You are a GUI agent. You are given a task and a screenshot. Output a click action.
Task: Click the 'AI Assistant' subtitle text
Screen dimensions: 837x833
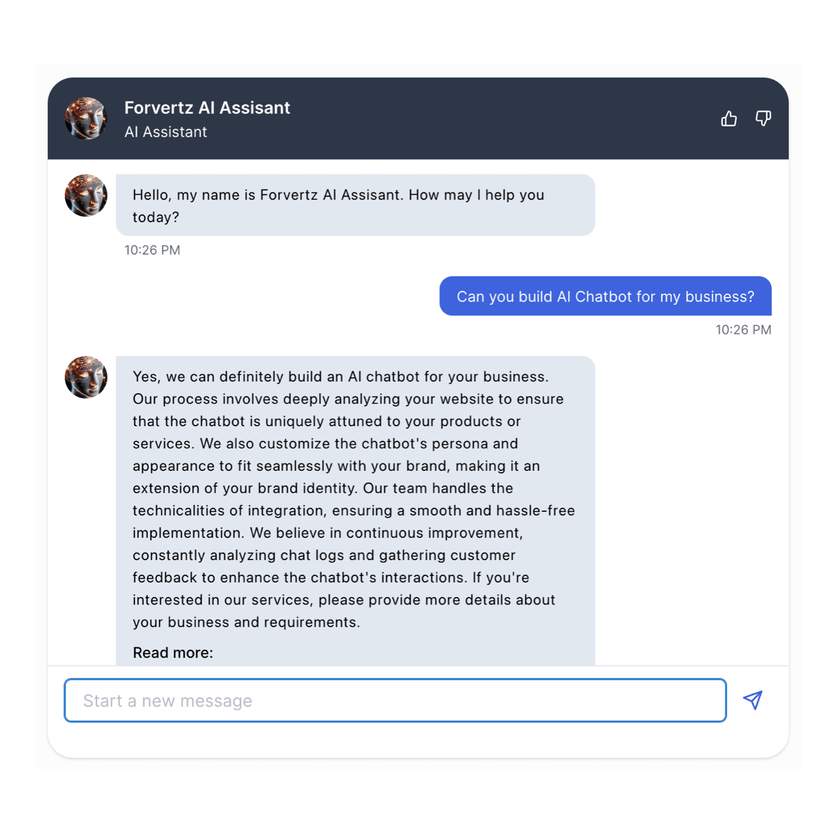tap(166, 132)
